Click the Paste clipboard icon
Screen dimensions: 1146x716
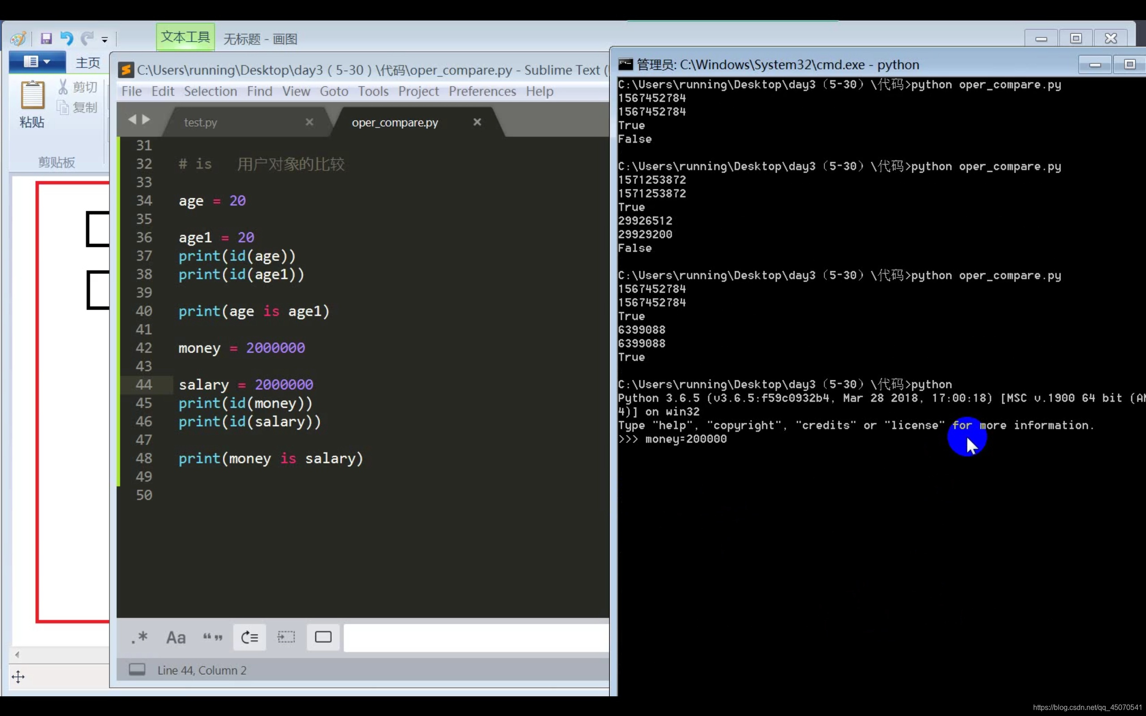pos(32,95)
